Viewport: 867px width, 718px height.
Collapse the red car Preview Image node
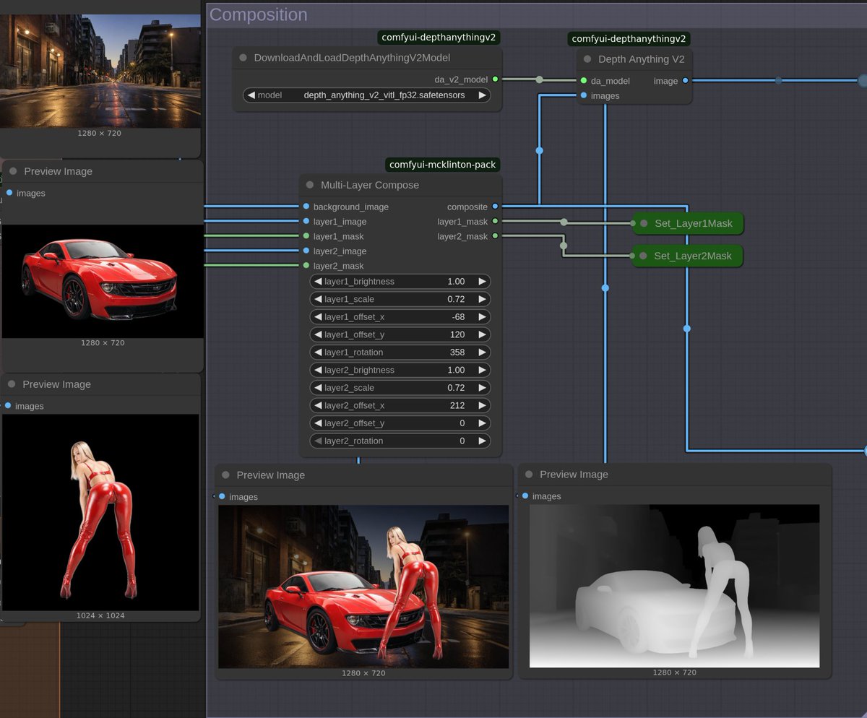(13, 171)
